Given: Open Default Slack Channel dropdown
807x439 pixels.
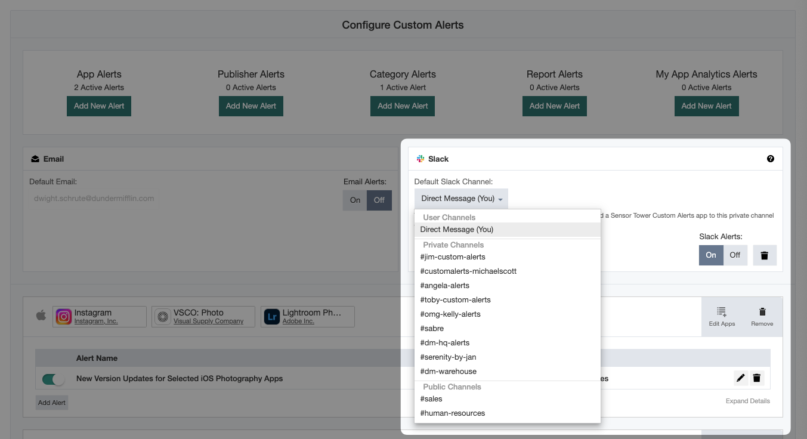Looking at the screenshot, I should [462, 199].
